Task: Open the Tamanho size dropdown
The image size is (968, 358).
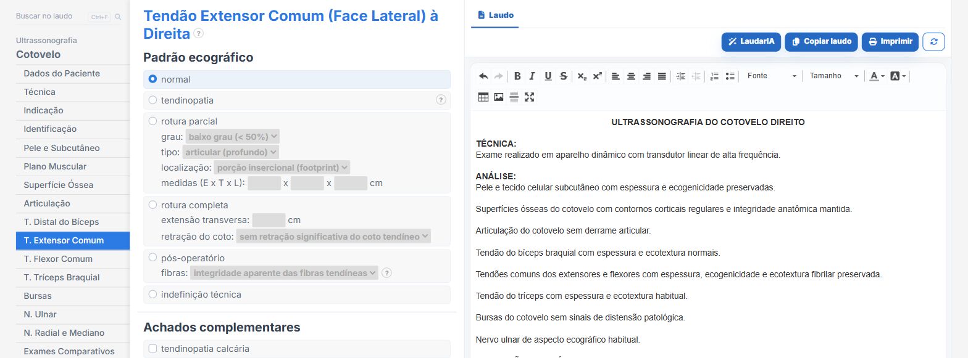Action: click(x=834, y=76)
